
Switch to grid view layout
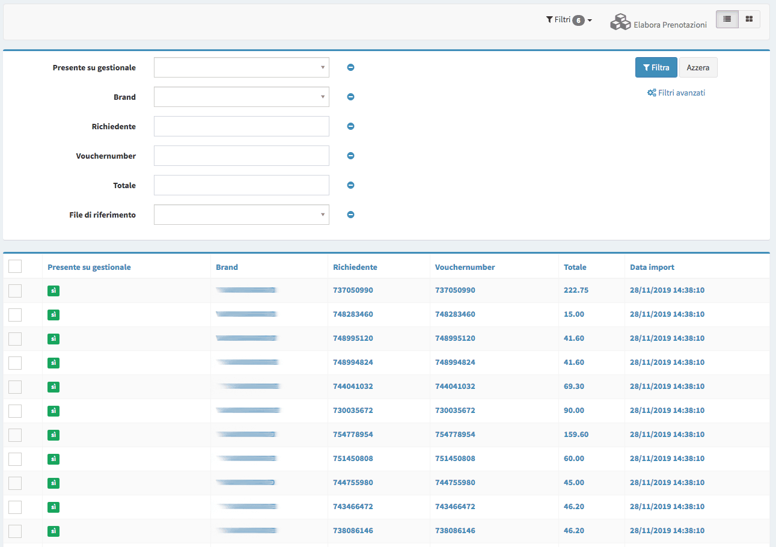(x=749, y=19)
